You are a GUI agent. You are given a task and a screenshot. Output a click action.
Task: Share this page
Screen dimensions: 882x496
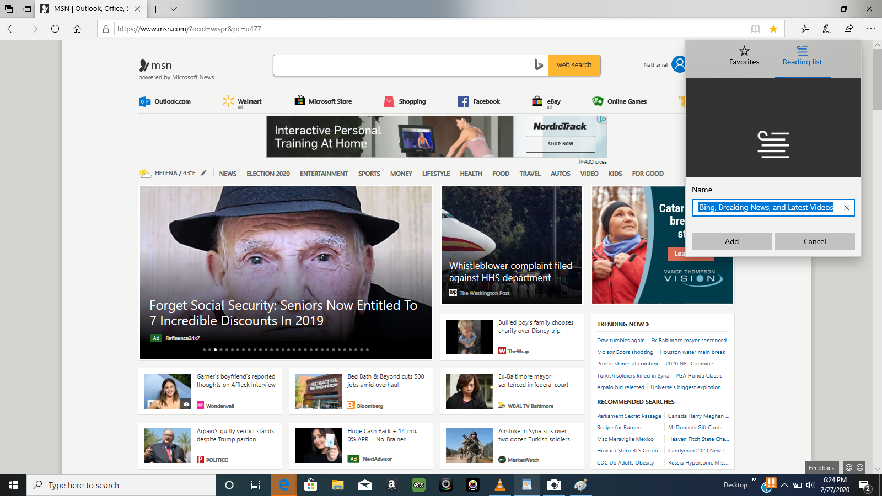[848, 29]
